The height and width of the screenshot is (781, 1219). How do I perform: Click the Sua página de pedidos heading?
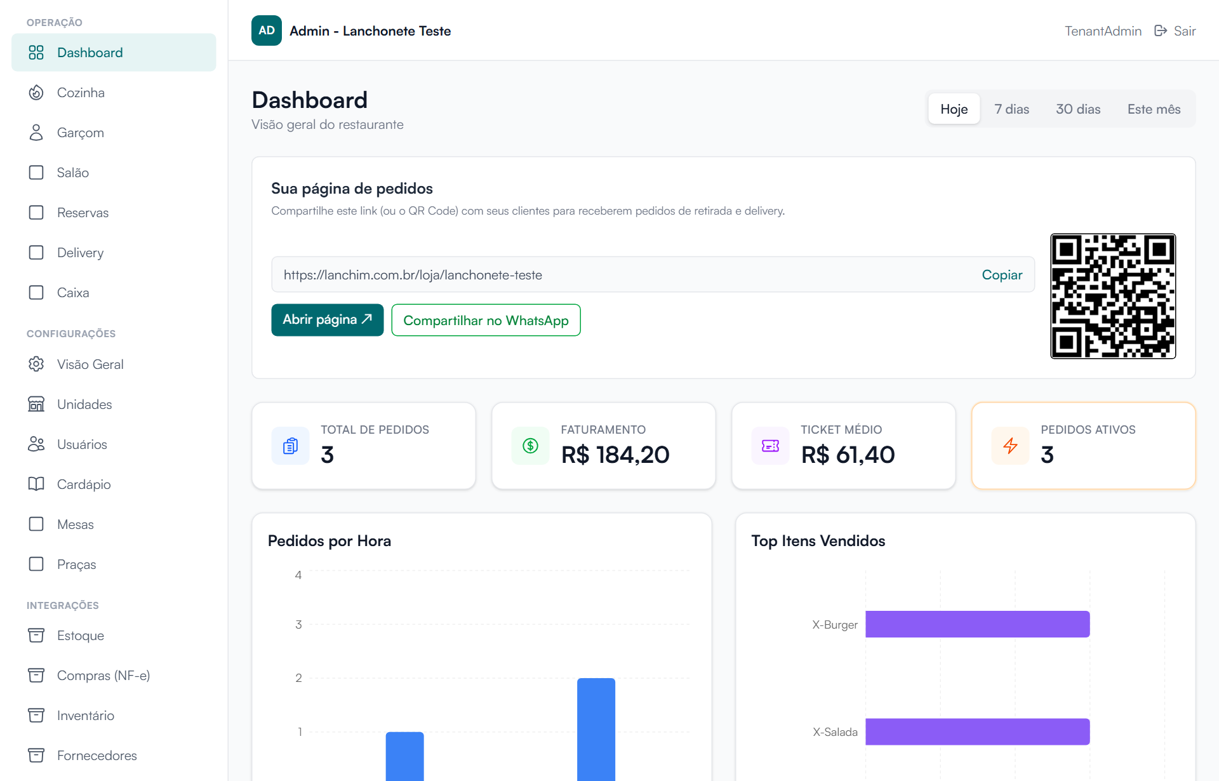click(352, 189)
